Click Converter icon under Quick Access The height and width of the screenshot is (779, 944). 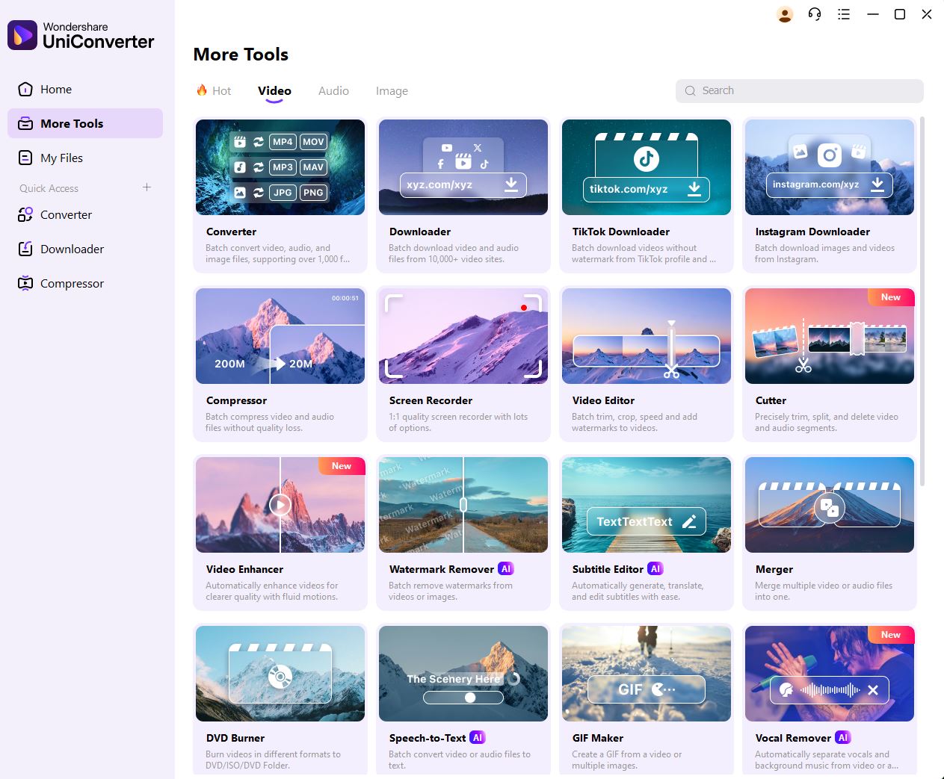[25, 215]
